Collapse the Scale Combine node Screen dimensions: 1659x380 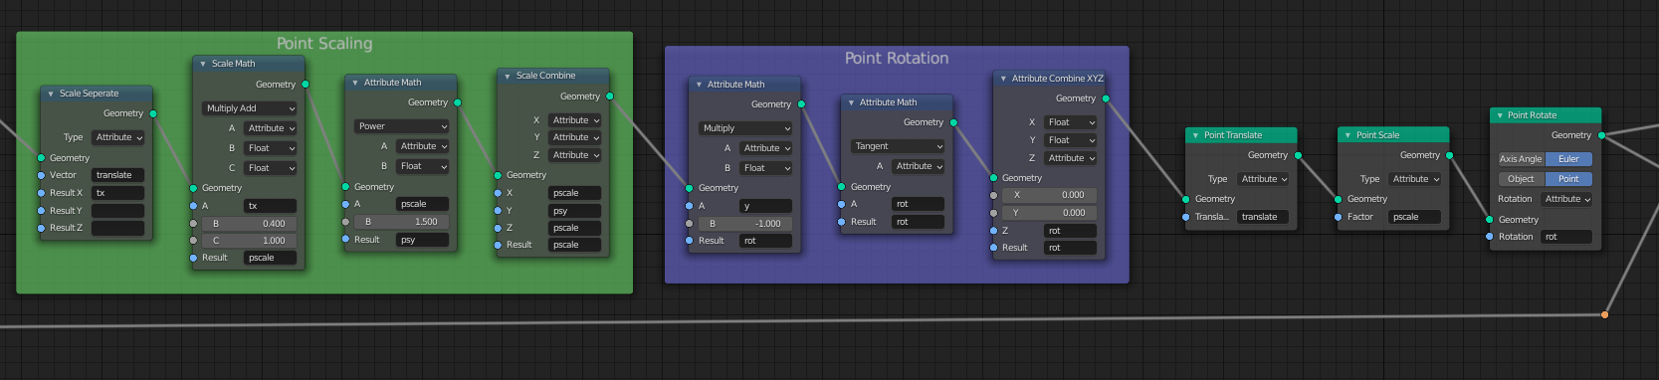coord(508,76)
